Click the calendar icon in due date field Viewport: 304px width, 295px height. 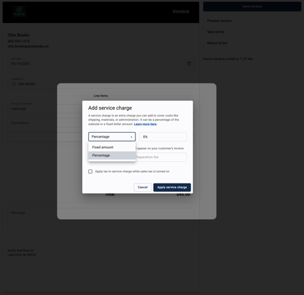point(189,64)
